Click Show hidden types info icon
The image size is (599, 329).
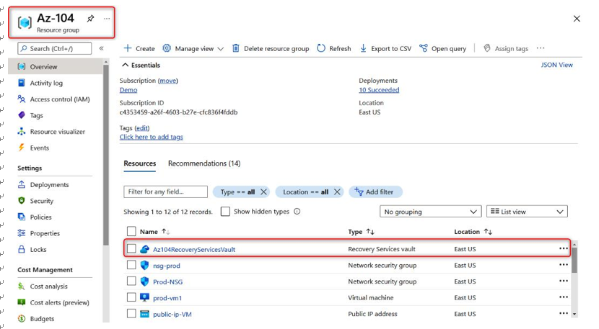[x=297, y=211]
